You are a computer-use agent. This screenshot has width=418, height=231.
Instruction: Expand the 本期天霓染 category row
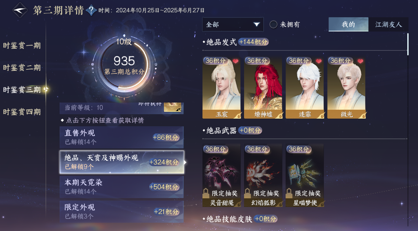pos(122,187)
